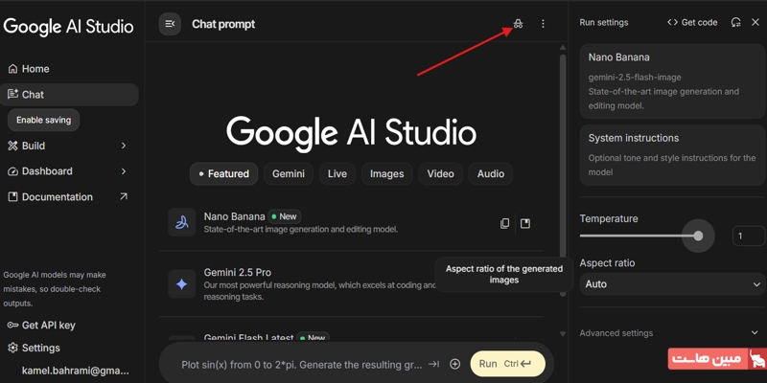
Task: Click the incognito temporary chat icon
Action: (x=518, y=24)
